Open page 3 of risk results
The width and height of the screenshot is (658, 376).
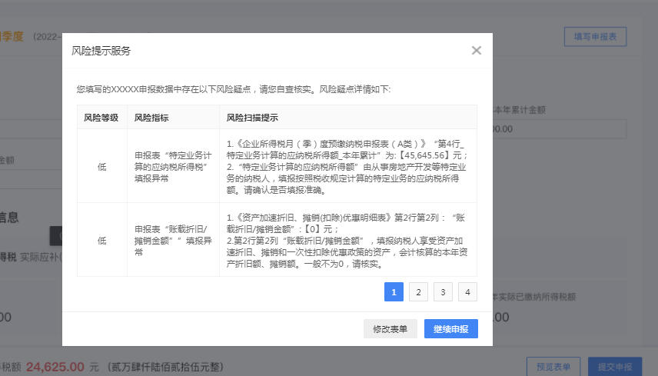[443, 292]
